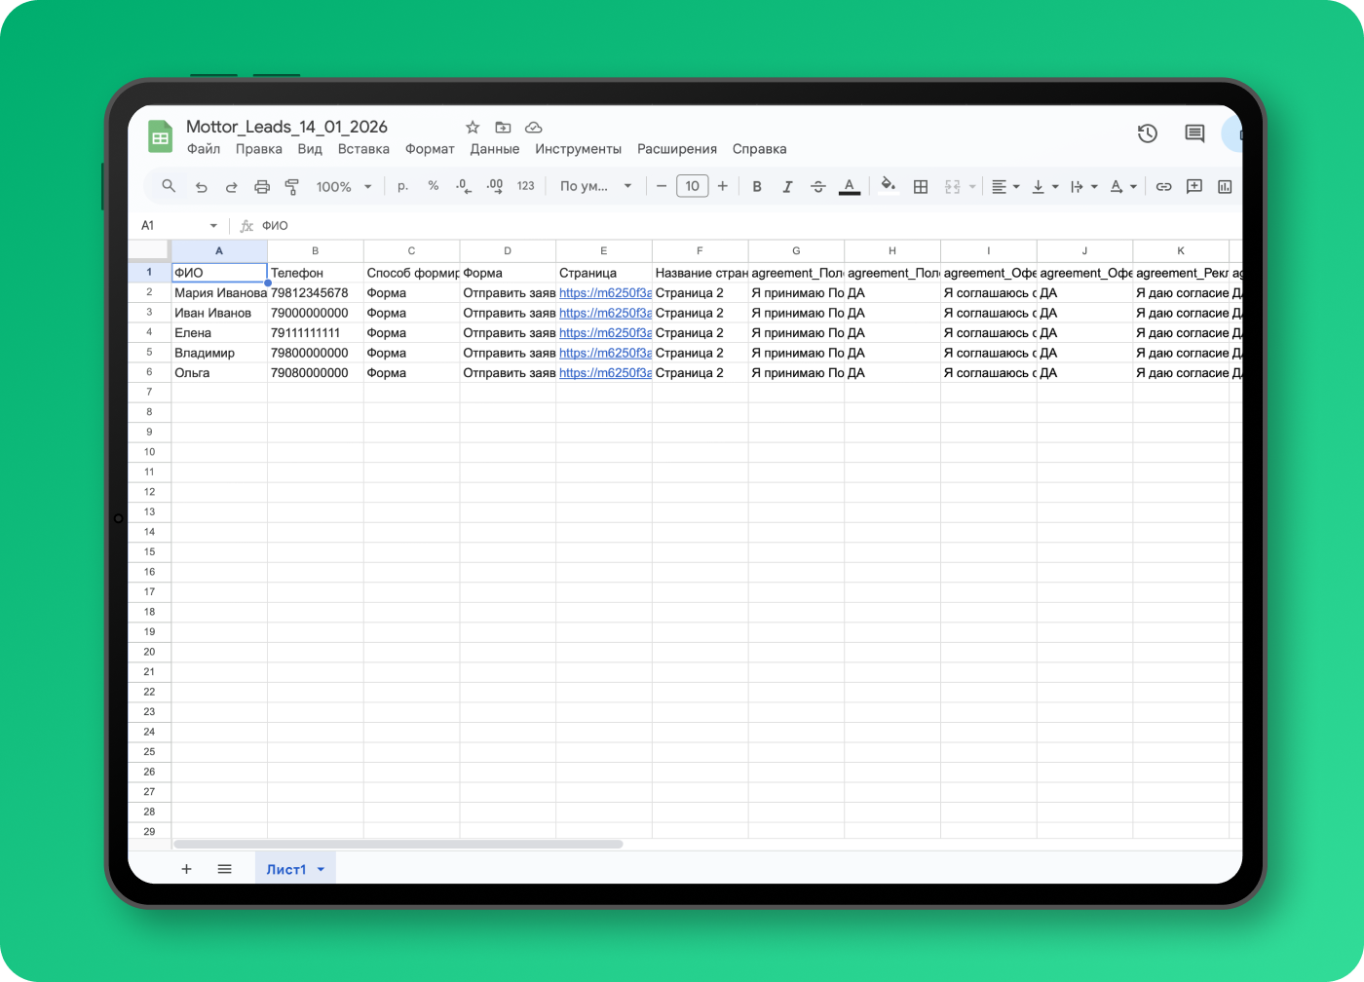Viewport: 1364px width, 982px height.
Task: Open the Данные menu
Action: 494,149
